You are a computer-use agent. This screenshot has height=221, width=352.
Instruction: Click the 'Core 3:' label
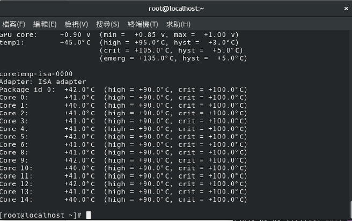pos(14,121)
